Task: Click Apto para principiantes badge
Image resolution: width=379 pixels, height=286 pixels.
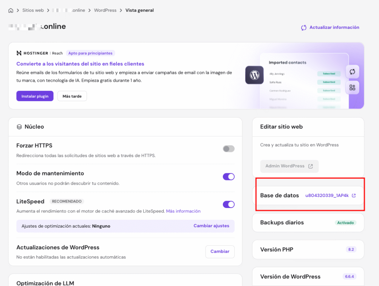Action: click(90, 53)
